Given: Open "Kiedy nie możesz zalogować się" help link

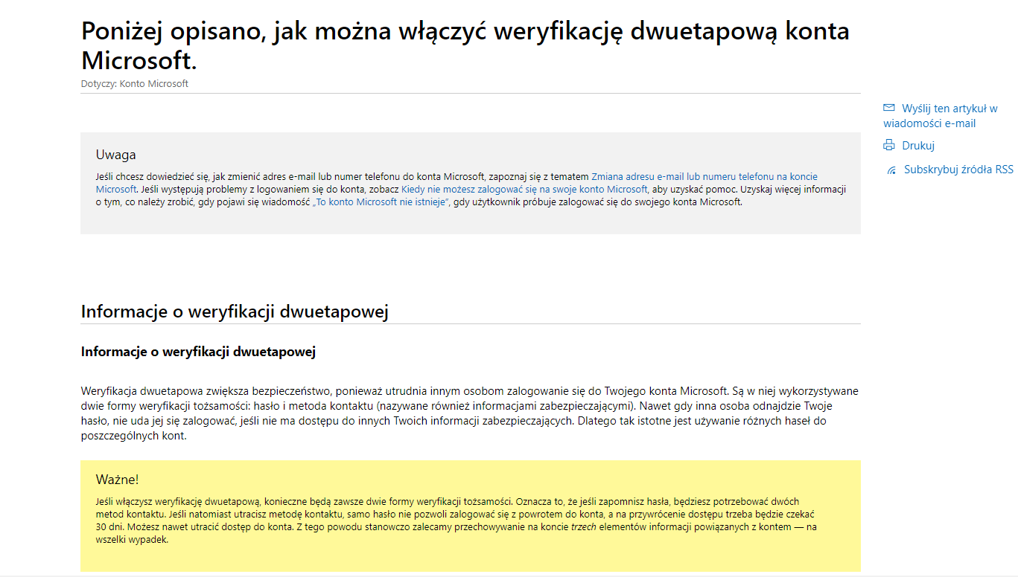Looking at the screenshot, I should click(x=525, y=189).
